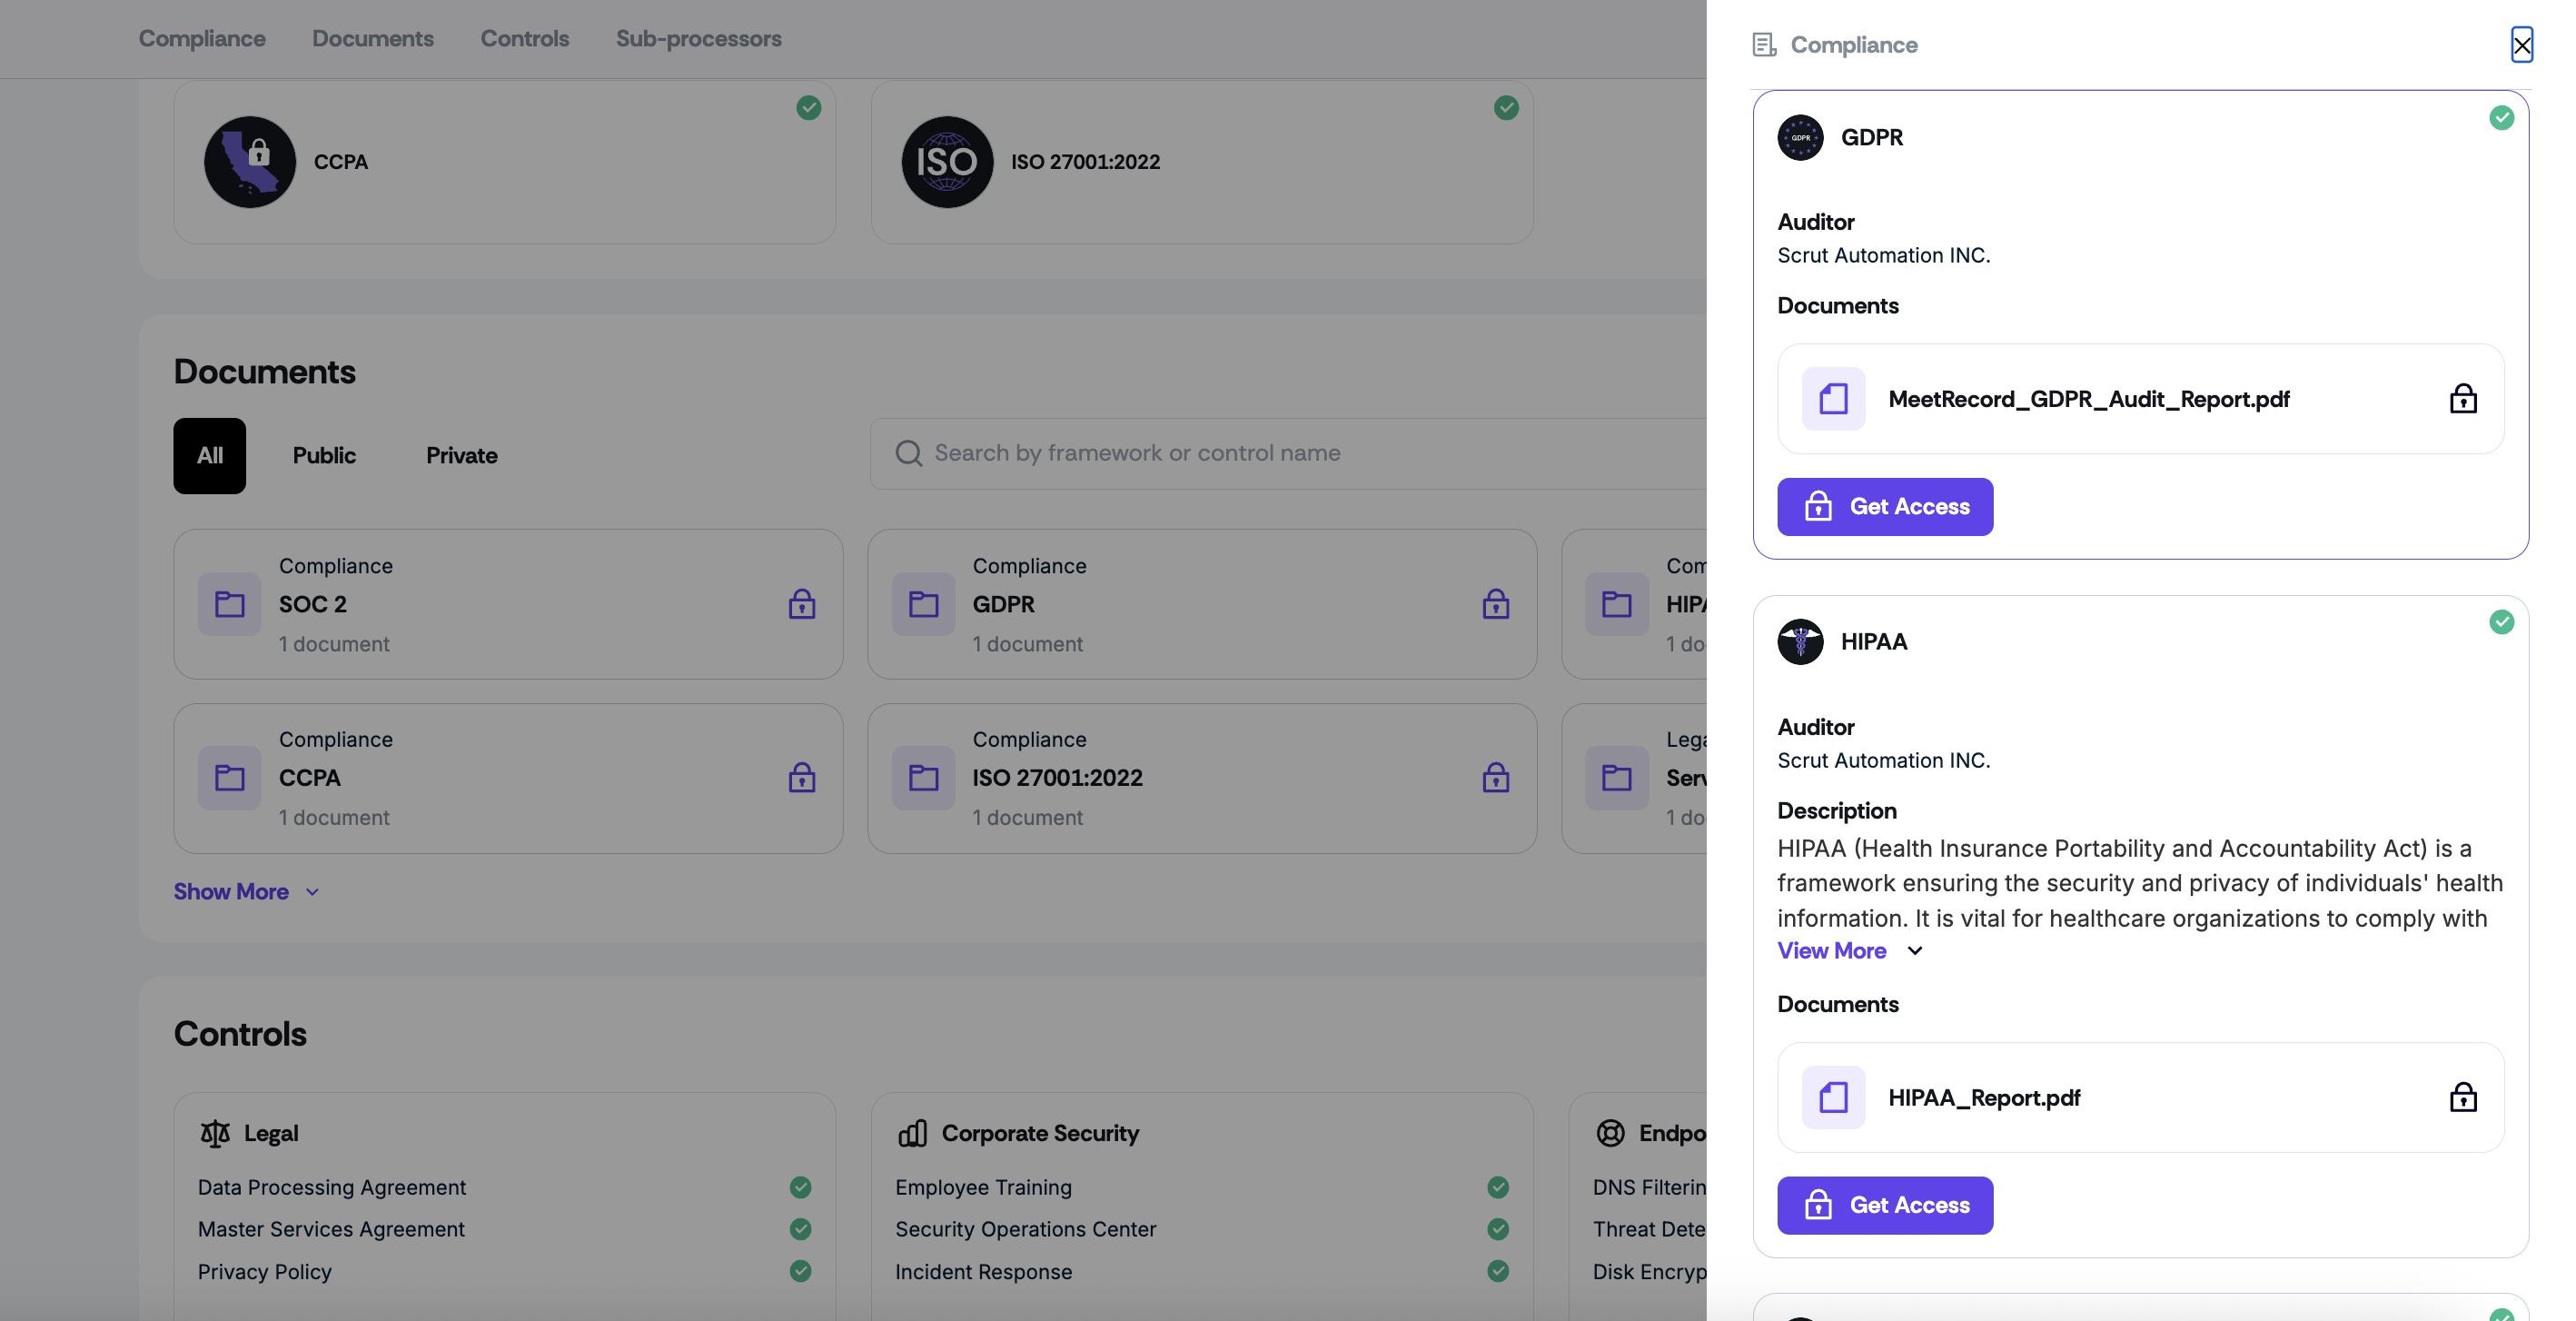
Task: Click the Corporate Security section icon
Action: 913,1133
